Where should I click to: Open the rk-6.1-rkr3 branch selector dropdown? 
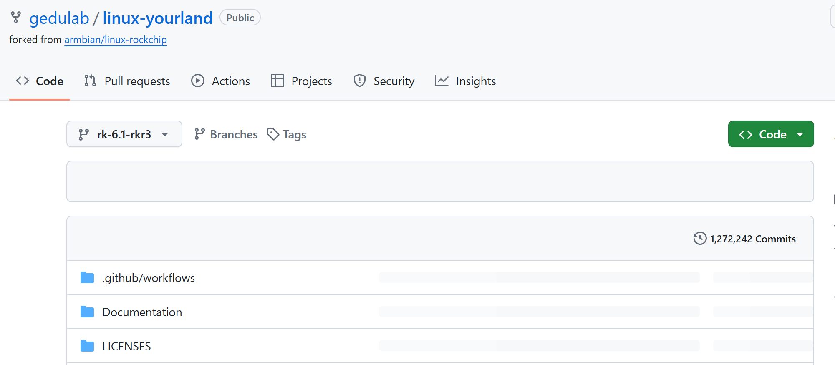point(124,134)
